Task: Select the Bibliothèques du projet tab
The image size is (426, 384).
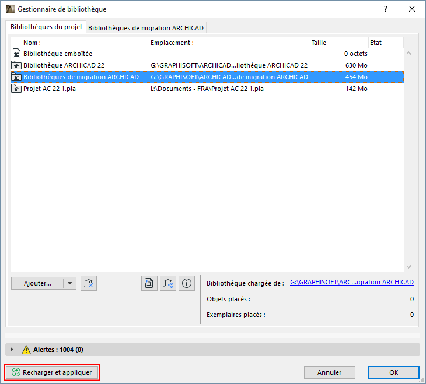Action: coord(46,27)
